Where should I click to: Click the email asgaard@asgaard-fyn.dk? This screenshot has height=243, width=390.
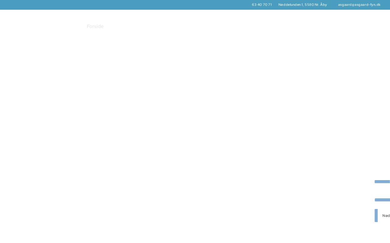tap(359, 5)
